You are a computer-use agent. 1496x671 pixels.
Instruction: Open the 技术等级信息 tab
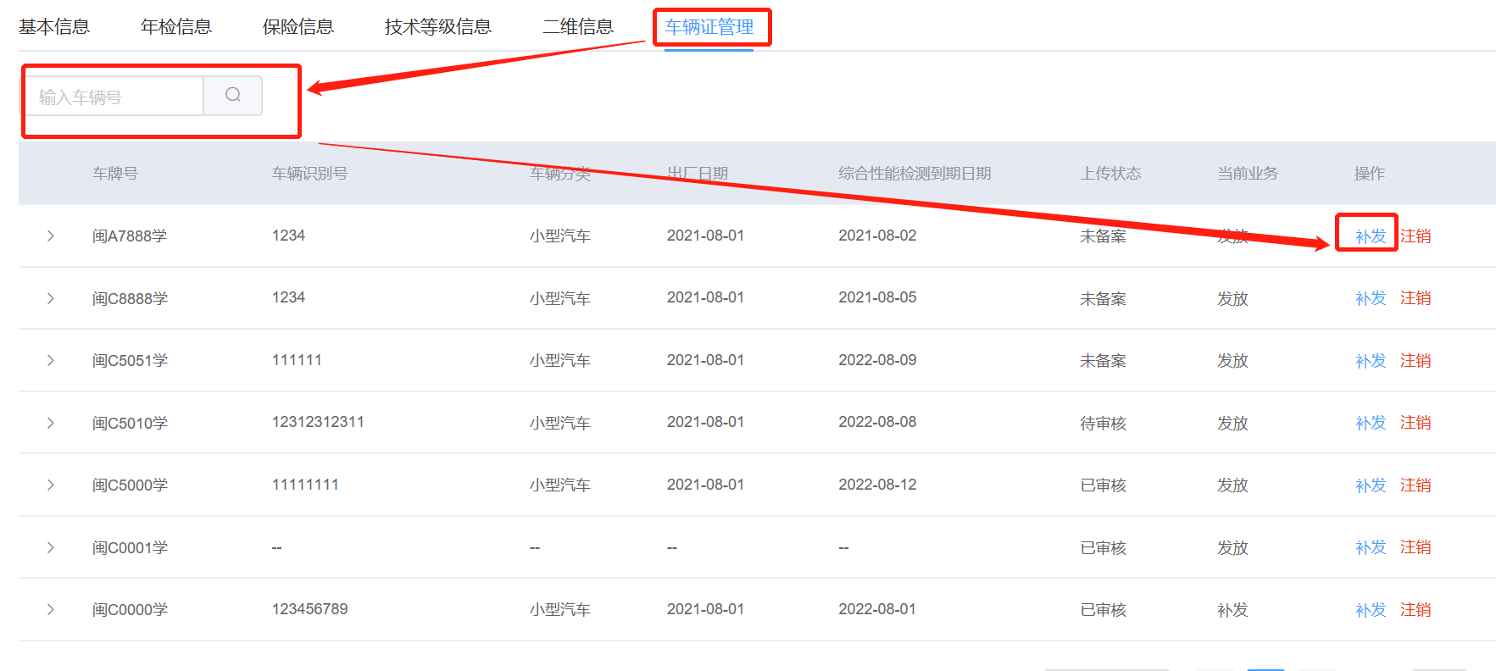437,27
